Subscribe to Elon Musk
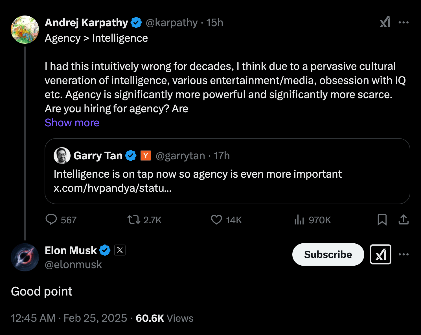421x335 pixels. pyautogui.click(x=328, y=254)
